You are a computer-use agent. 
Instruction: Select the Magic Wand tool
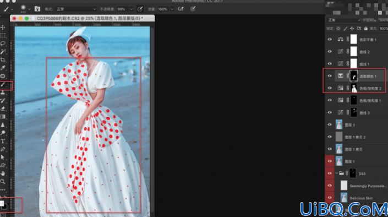(x=3, y=52)
